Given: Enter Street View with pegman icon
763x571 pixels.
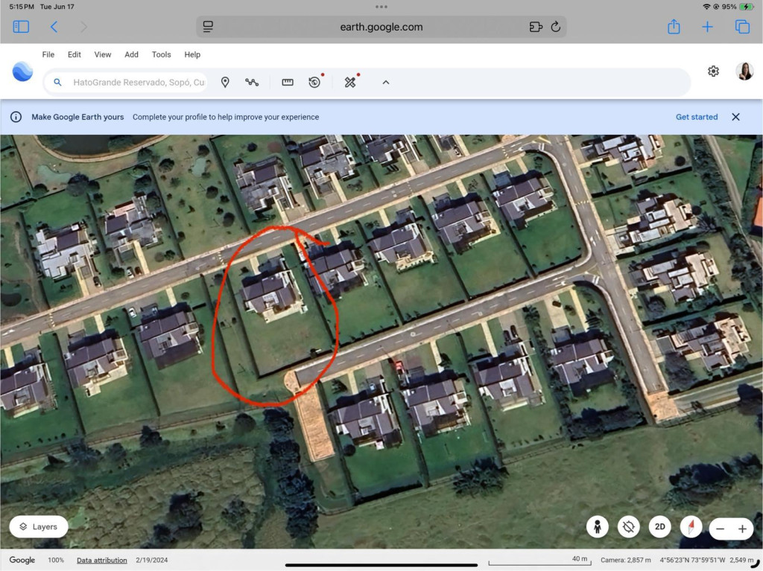Looking at the screenshot, I should coord(597,527).
